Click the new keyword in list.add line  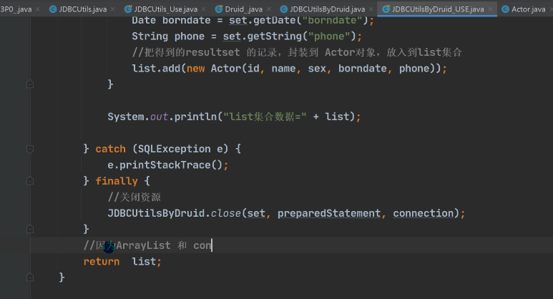195,69
